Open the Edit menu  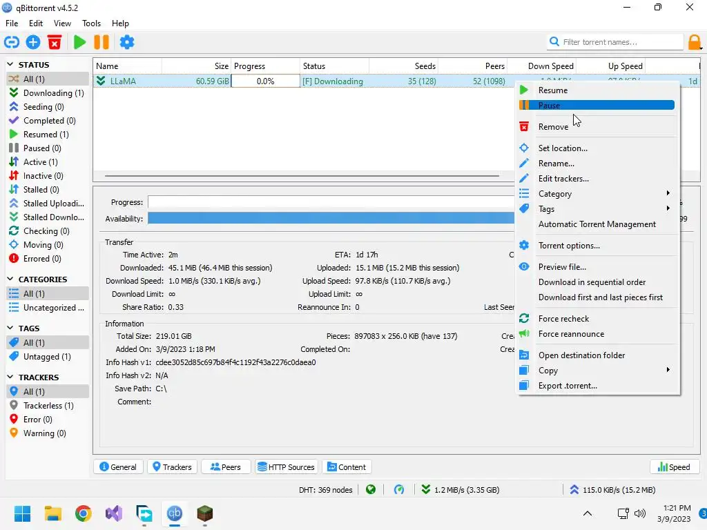click(x=36, y=23)
